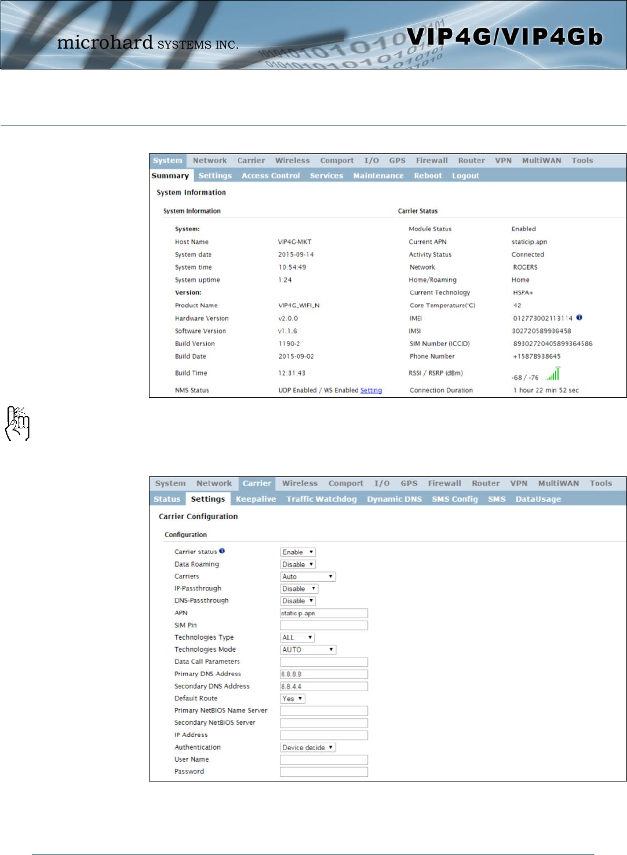Viewport: 627px width, 855px height.
Task: Open the IP-Passthrough dropdown
Action: tap(299, 589)
